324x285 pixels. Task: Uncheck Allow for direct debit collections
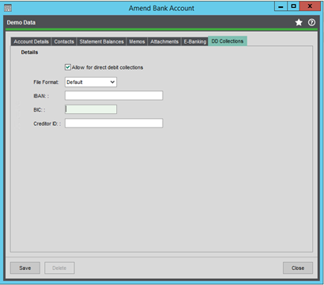(x=68, y=67)
